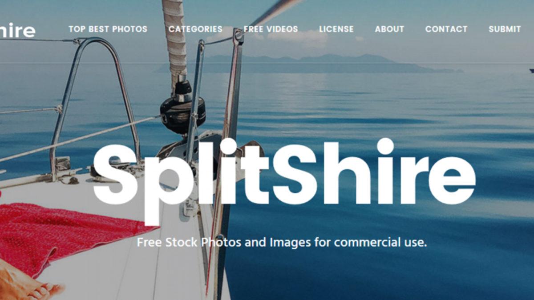Image resolution: width=534 pixels, height=300 pixels.
Task: Open the About page
Action: (x=389, y=29)
